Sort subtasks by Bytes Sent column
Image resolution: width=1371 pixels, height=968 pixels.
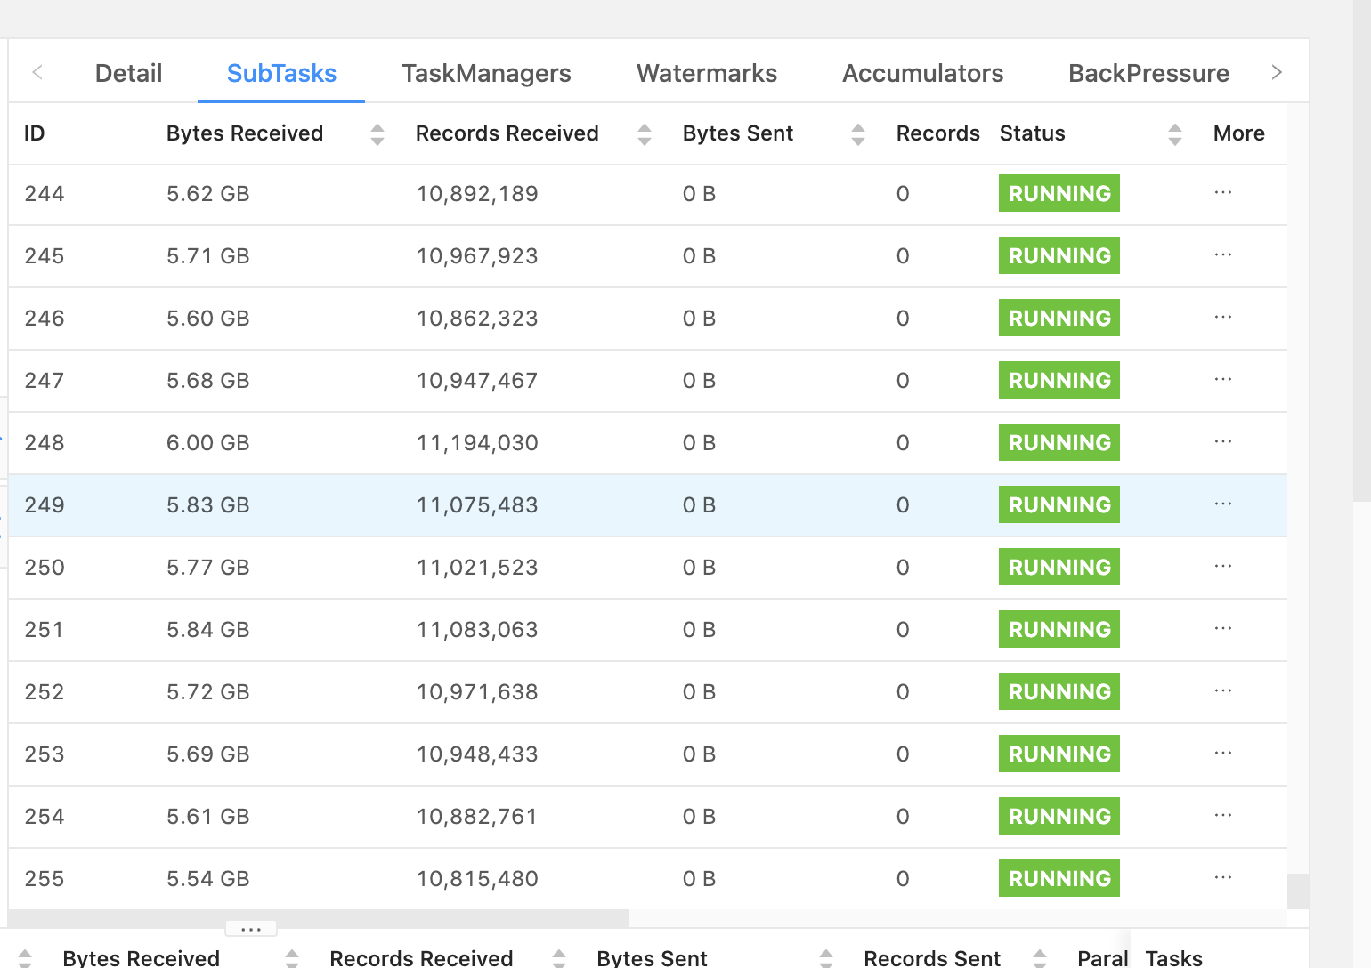(857, 134)
